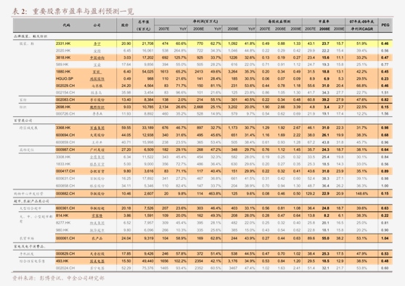Select stock code 493.HK
The height and width of the screenshot is (286, 405).
click(x=62, y=261)
